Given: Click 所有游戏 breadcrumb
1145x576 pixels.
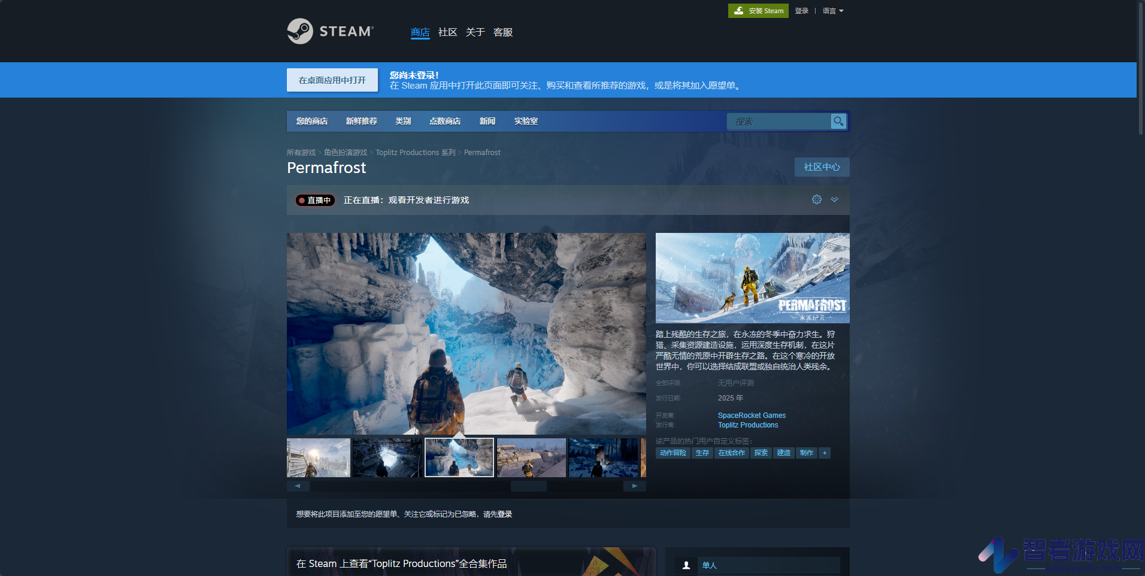Looking at the screenshot, I should 301,153.
